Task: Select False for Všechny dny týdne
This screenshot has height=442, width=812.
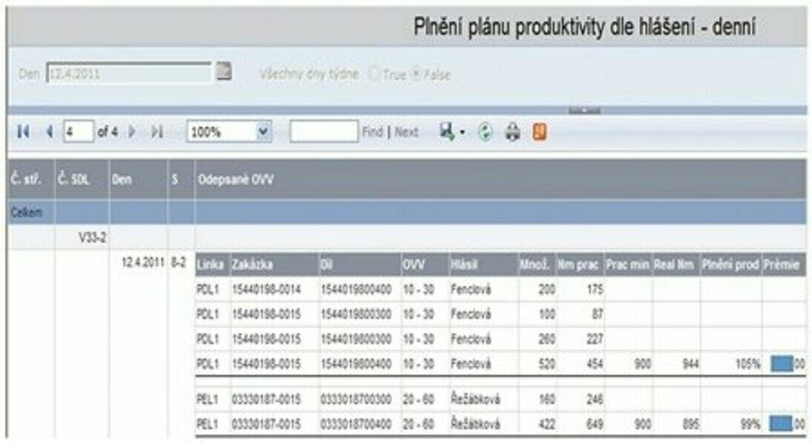Action: click(416, 74)
